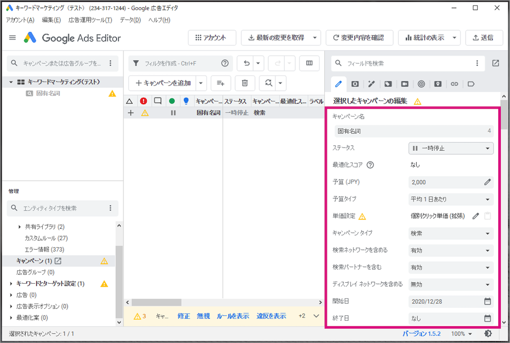This screenshot has width=510, height=343.
Task: Click the help icon next to 最適化スコア
Action: [x=370, y=165]
